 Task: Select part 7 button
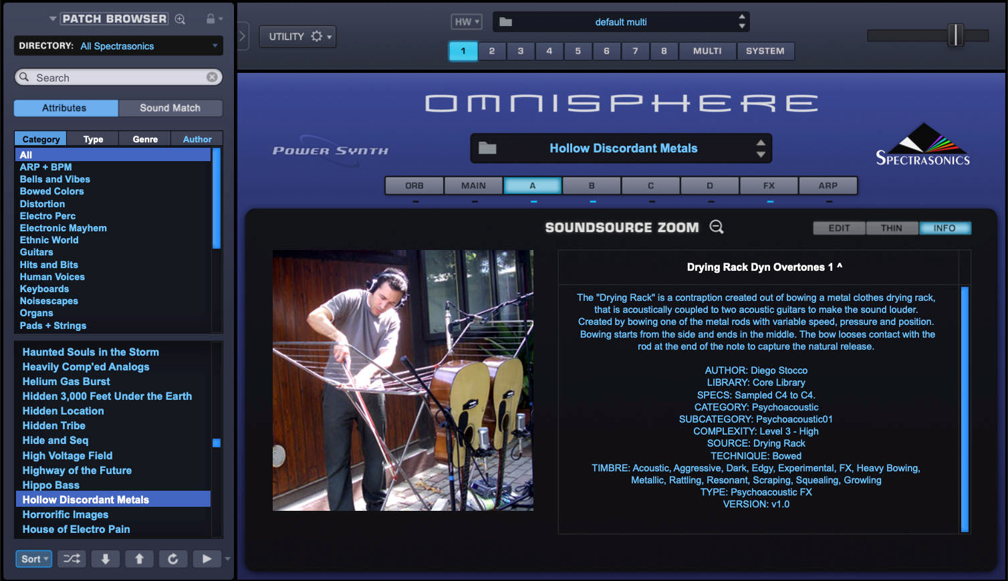[636, 51]
